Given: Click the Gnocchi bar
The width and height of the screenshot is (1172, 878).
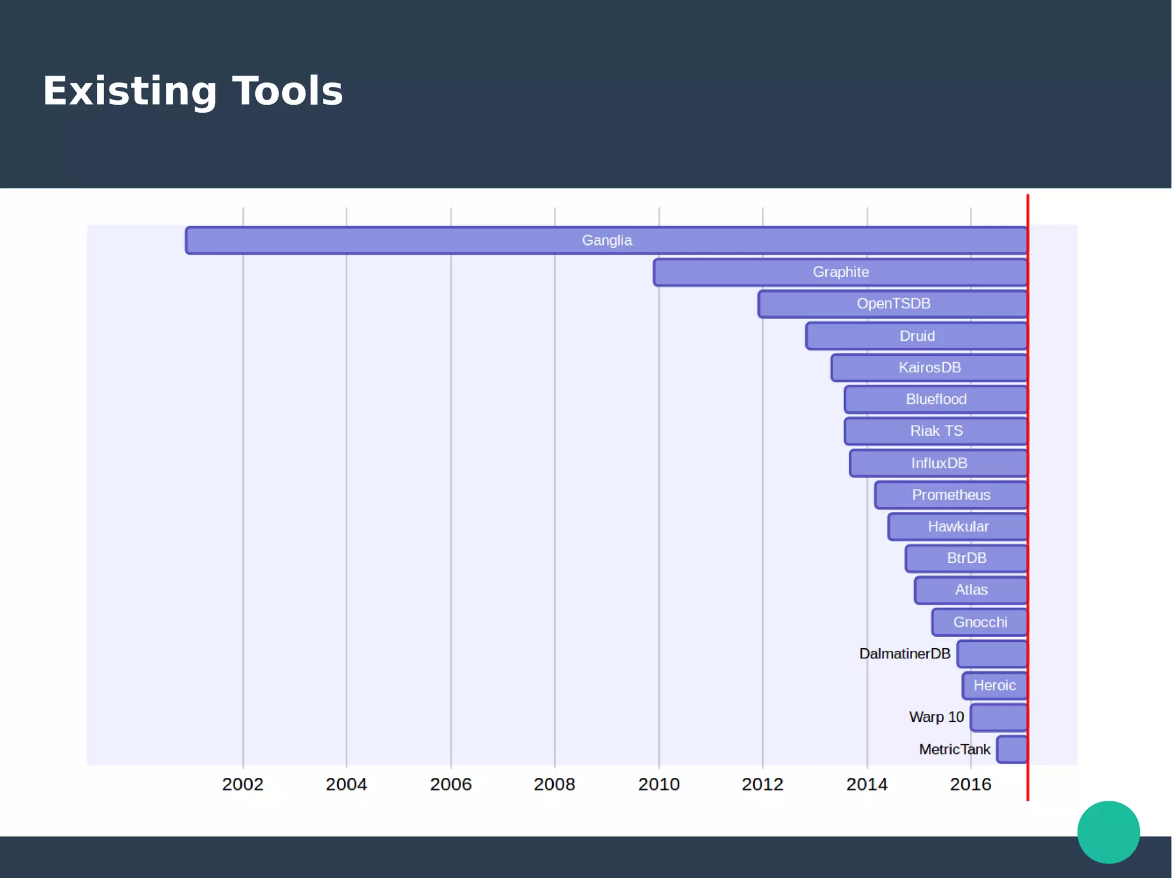Looking at the screenshot, I should (x=980, y=622).
